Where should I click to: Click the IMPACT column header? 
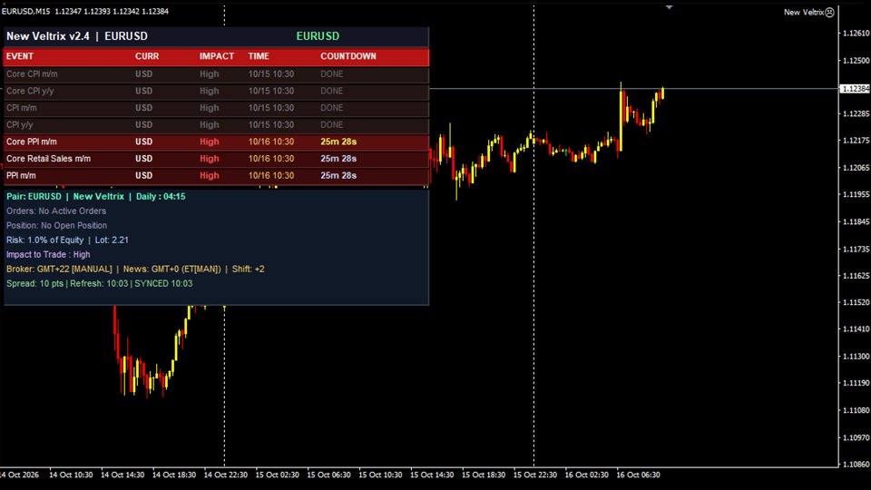[217, 56]
